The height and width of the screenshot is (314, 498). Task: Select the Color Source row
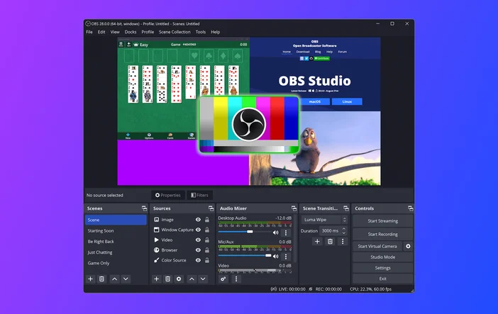182,260
